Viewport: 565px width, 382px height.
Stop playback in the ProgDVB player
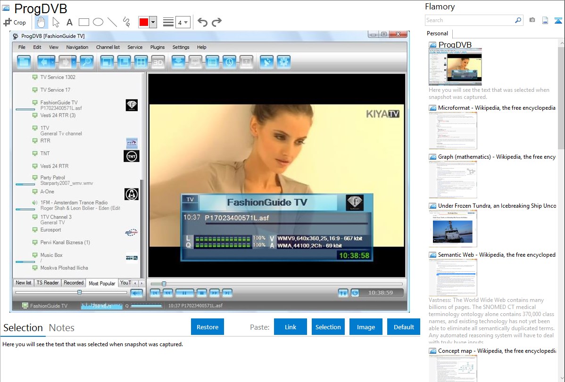pyautogui.click(x=201, y=293)
